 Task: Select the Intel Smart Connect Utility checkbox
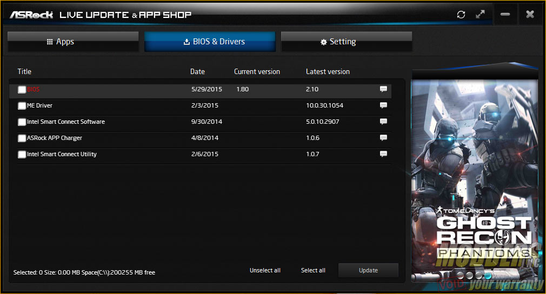point(22,155)
